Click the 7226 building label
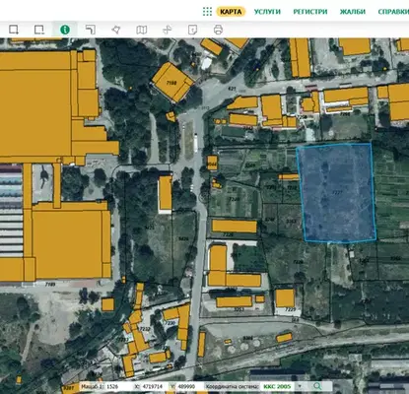This screenshot has width=409, height=394. pos(228,235)
